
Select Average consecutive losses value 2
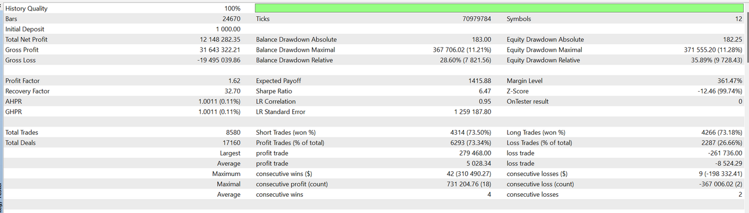pyautogui.click(x=741, y=194)
